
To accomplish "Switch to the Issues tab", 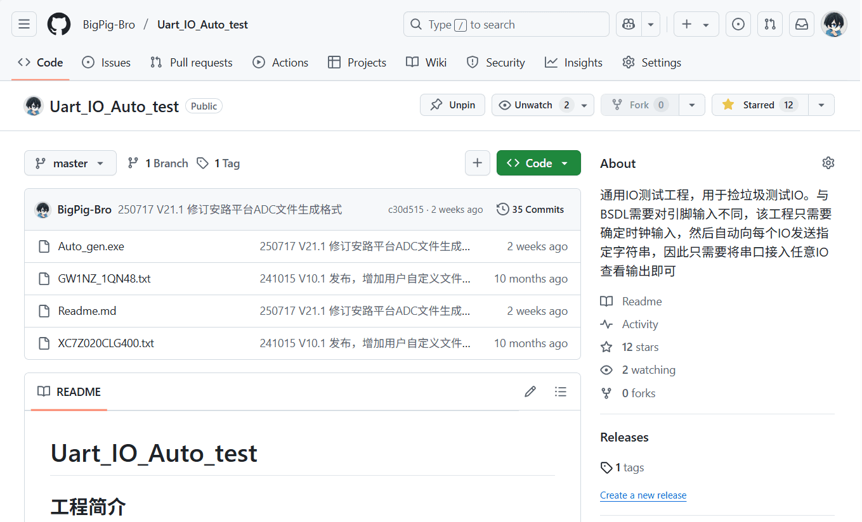I will pos(107,63).
